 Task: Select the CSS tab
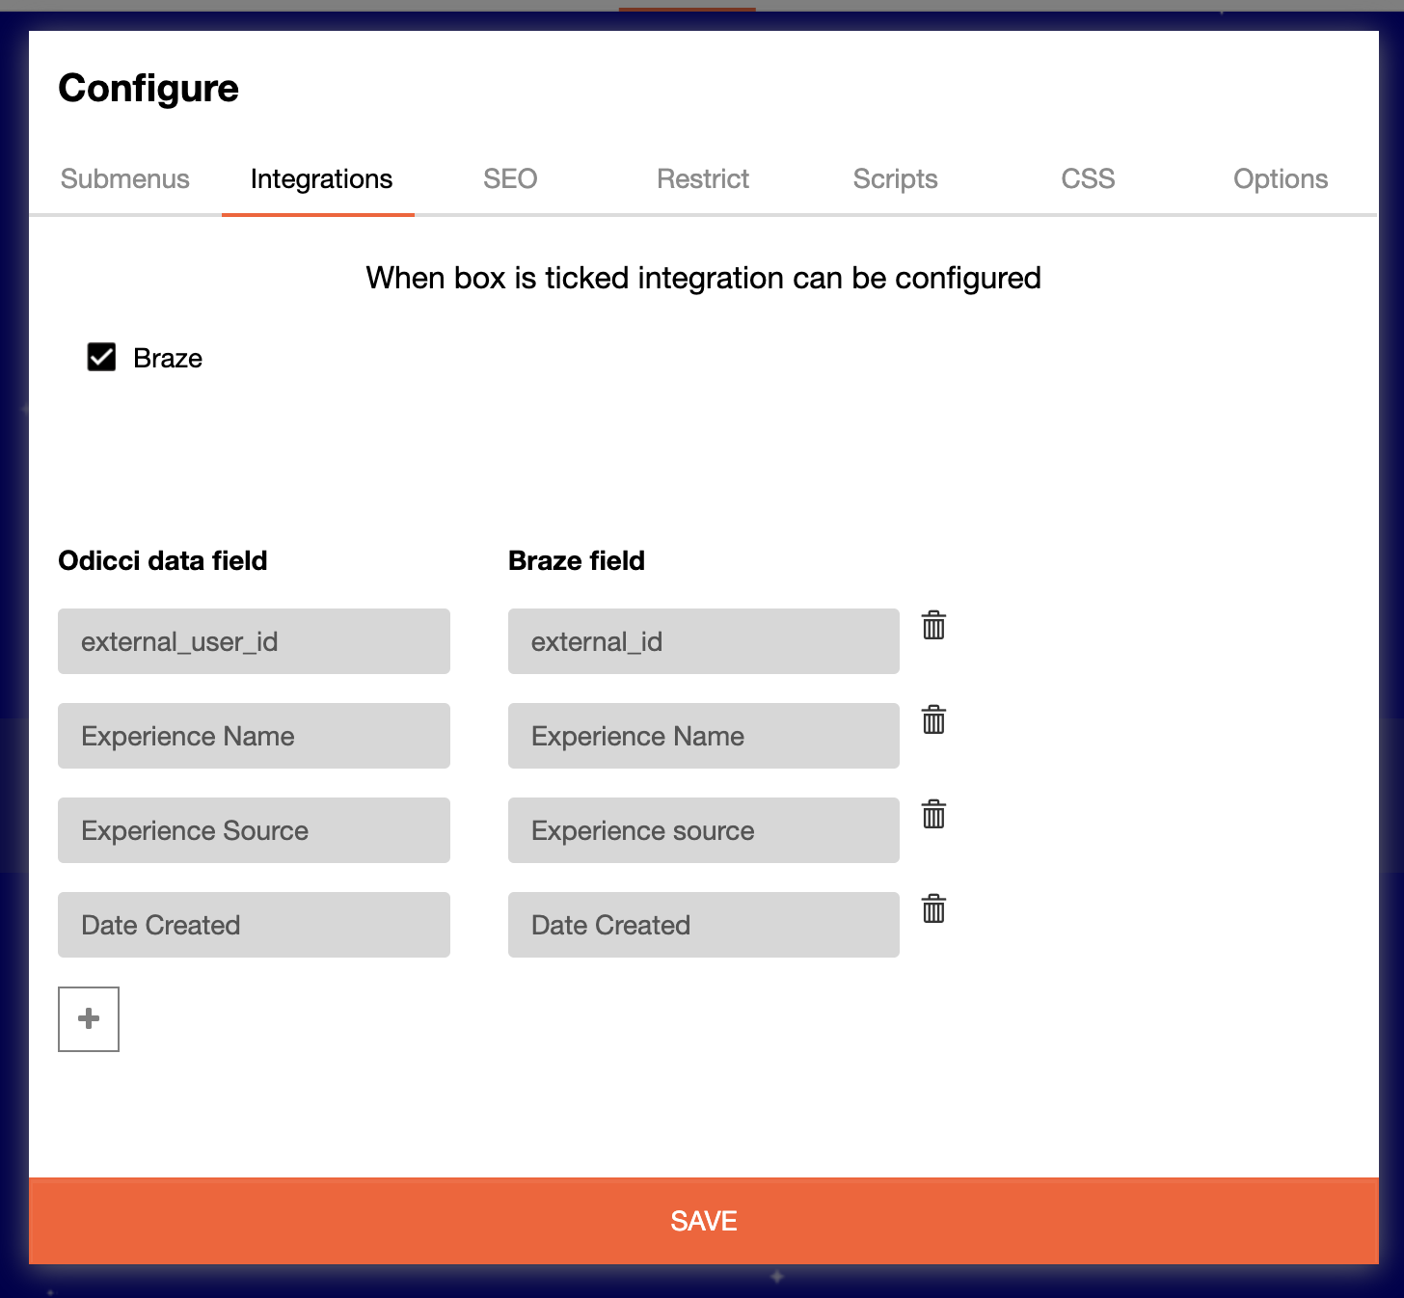pos(1088,179)
